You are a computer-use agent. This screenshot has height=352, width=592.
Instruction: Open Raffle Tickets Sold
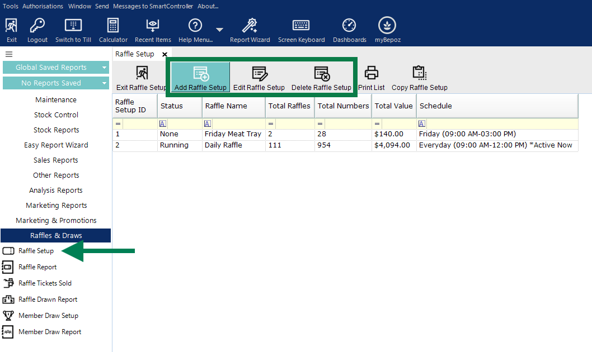(x=45, y=283)
